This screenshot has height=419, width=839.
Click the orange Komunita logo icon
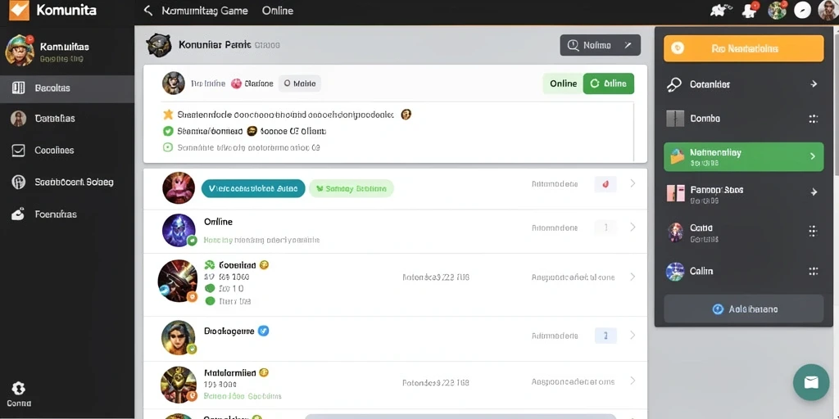click(19, 10)
